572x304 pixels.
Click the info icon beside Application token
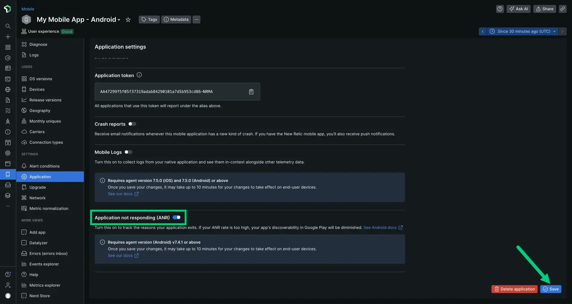pyautogui.click(x=139, y=75)
